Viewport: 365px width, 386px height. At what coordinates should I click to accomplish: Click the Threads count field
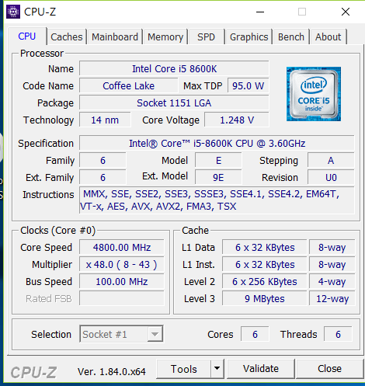pos(338,334)
